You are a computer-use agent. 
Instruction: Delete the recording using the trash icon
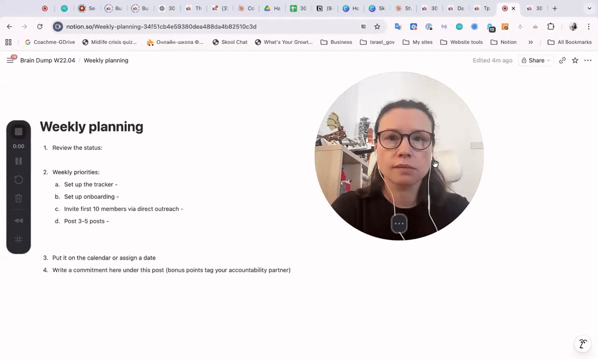[x=18, y=199]
